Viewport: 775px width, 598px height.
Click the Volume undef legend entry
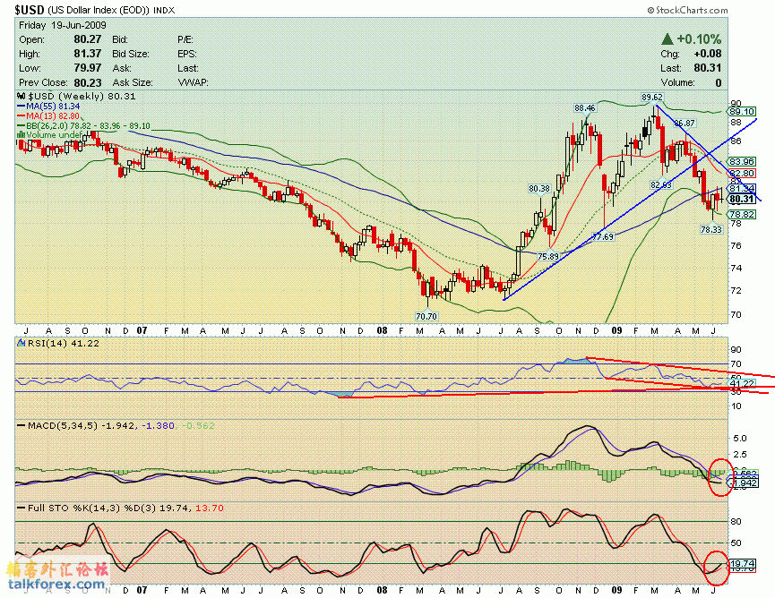[56, 135]
